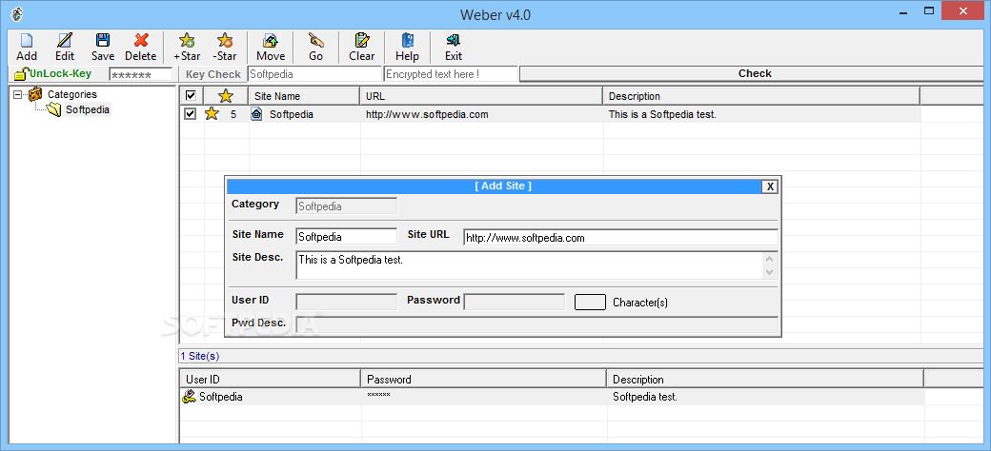This screenshot has height=451, width=991.
Task: Click the Key Check Softpedia text field
Action: [314, 74]
